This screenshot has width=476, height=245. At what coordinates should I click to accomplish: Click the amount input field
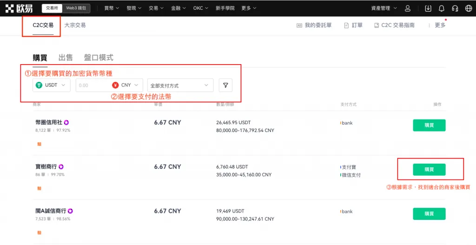[93, 86]
